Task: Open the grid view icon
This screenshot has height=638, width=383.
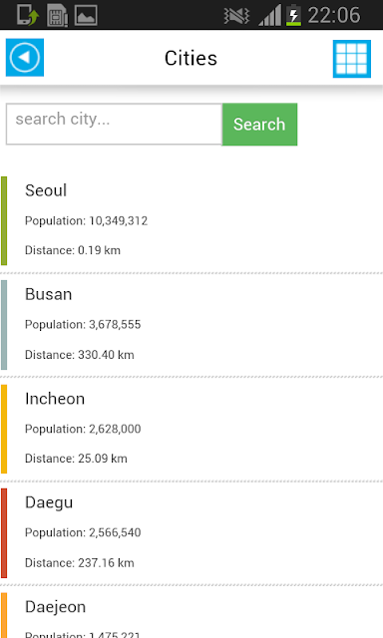Action: 352,59
